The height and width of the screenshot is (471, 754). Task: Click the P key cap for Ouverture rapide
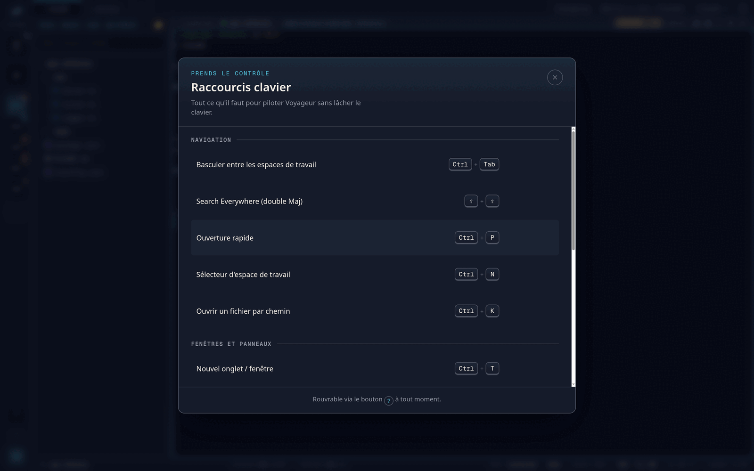[492, 237]
